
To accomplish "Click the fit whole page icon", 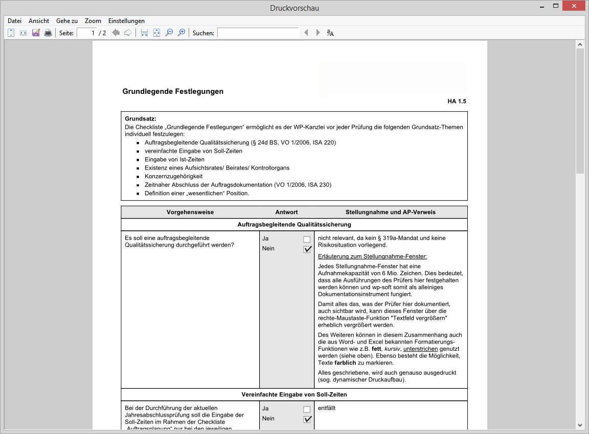I will pos(157,33).
